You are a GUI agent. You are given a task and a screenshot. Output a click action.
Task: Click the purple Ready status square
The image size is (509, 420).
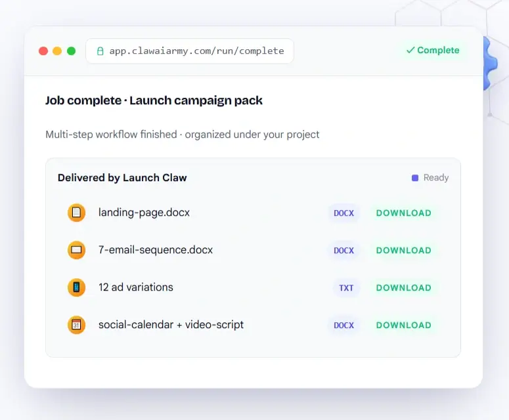(x=415, y=178)
